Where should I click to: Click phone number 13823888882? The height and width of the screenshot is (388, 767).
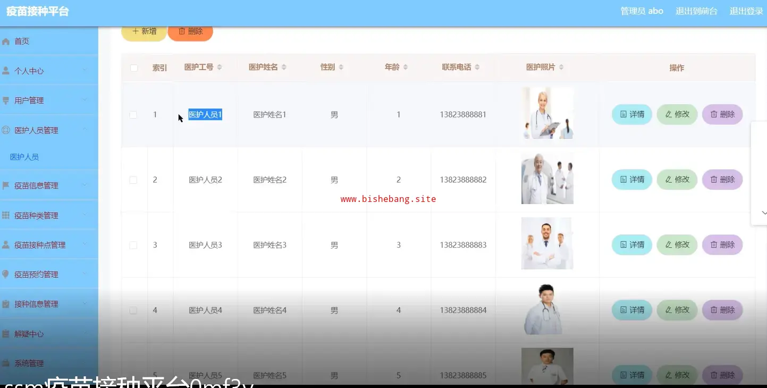(463, 180)
